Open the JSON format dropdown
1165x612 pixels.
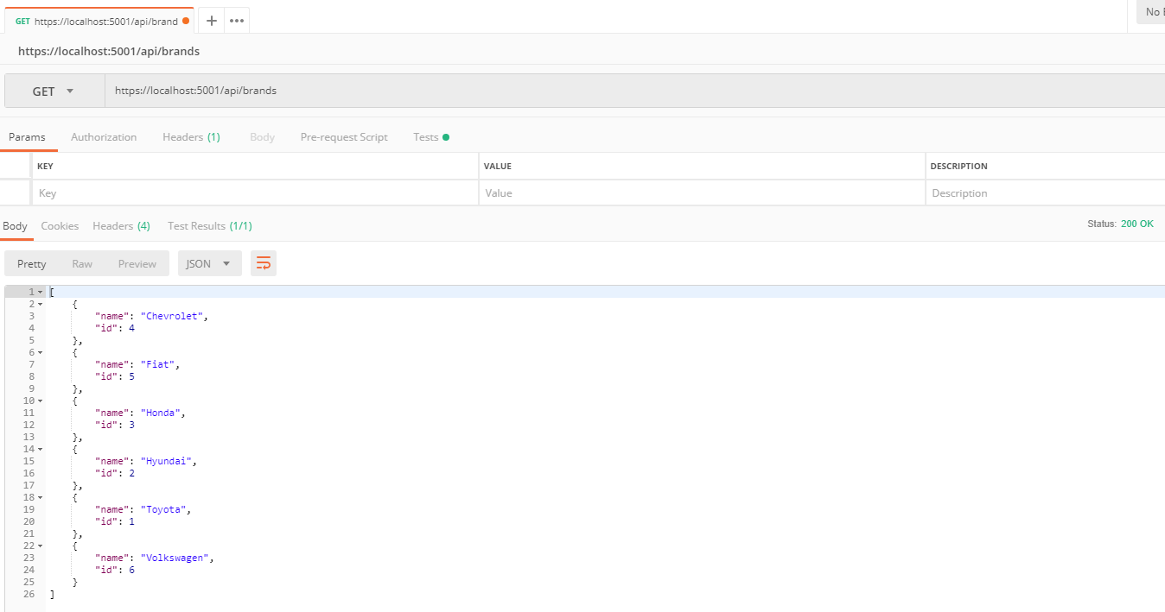point(209,263)
